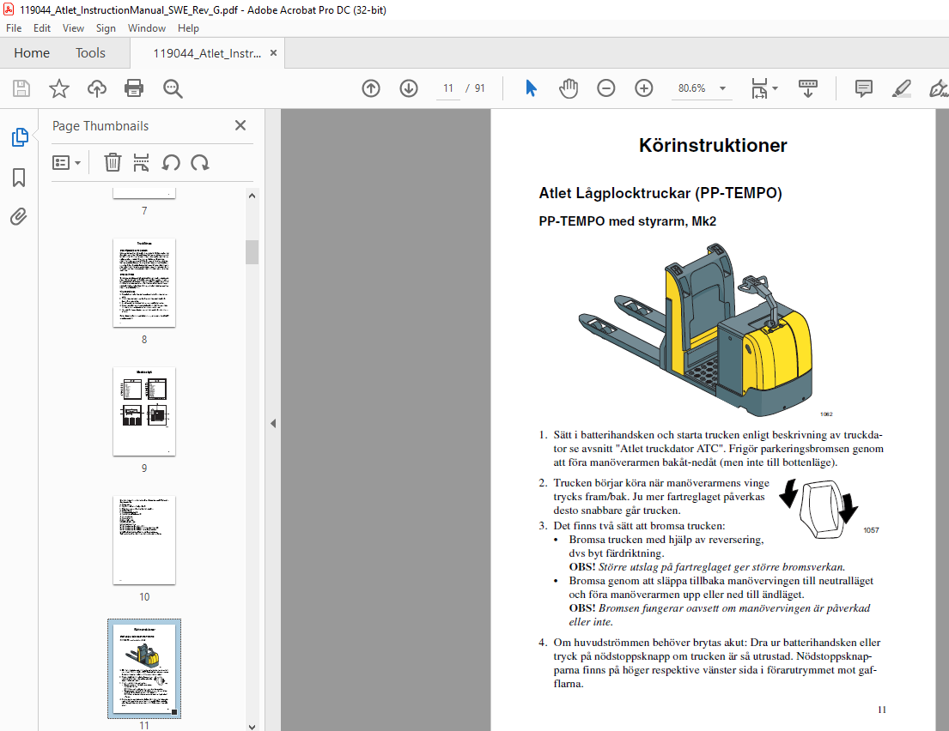Open the zoom level dropdown
Screen dimensions: 949x731
tap(722, 88)
